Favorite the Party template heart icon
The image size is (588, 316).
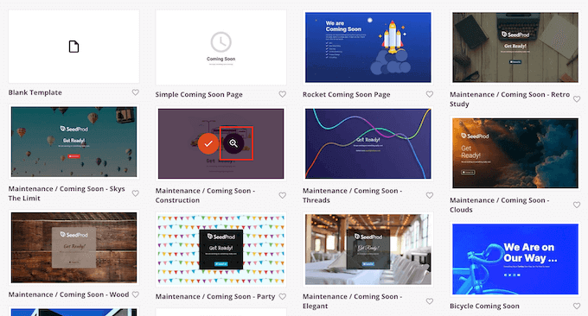(x=283, y=296)
